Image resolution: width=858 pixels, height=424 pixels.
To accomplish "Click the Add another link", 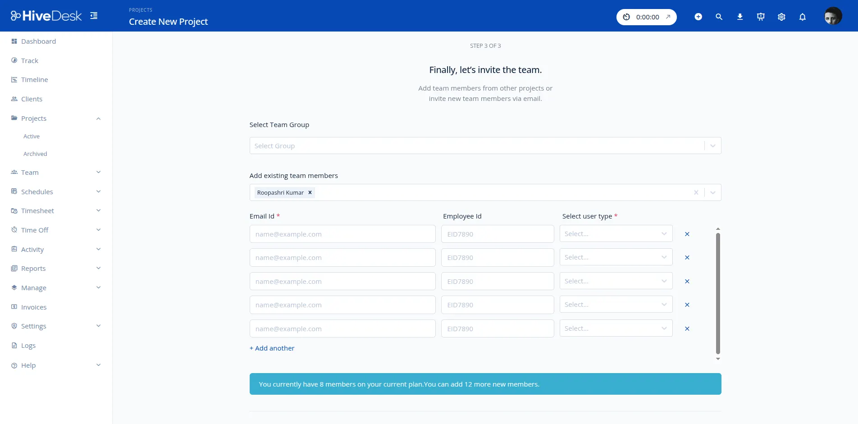I will [272, 348].
